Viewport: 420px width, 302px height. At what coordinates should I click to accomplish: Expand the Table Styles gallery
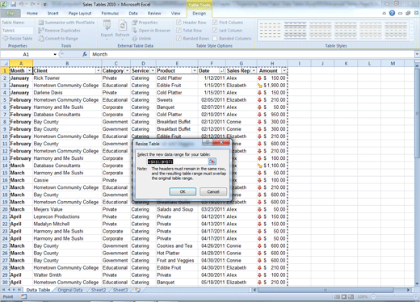(x=411, y=38)
